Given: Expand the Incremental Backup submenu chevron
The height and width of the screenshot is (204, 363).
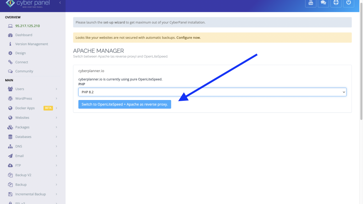Looking at the screenshot, I should click(x=56, y=194).
